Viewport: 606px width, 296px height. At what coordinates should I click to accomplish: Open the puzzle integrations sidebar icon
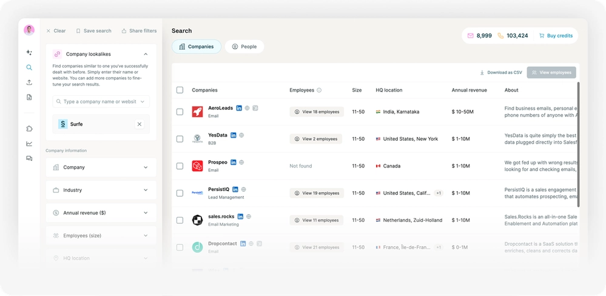[29, 129]
